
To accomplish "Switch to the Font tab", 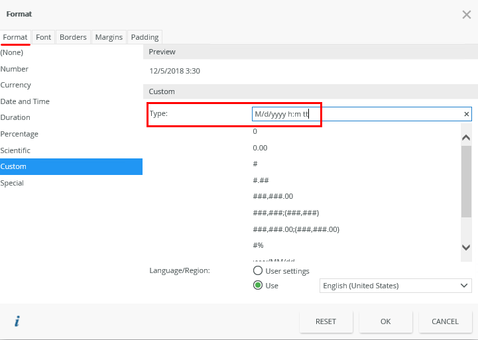I will point(44,37).
